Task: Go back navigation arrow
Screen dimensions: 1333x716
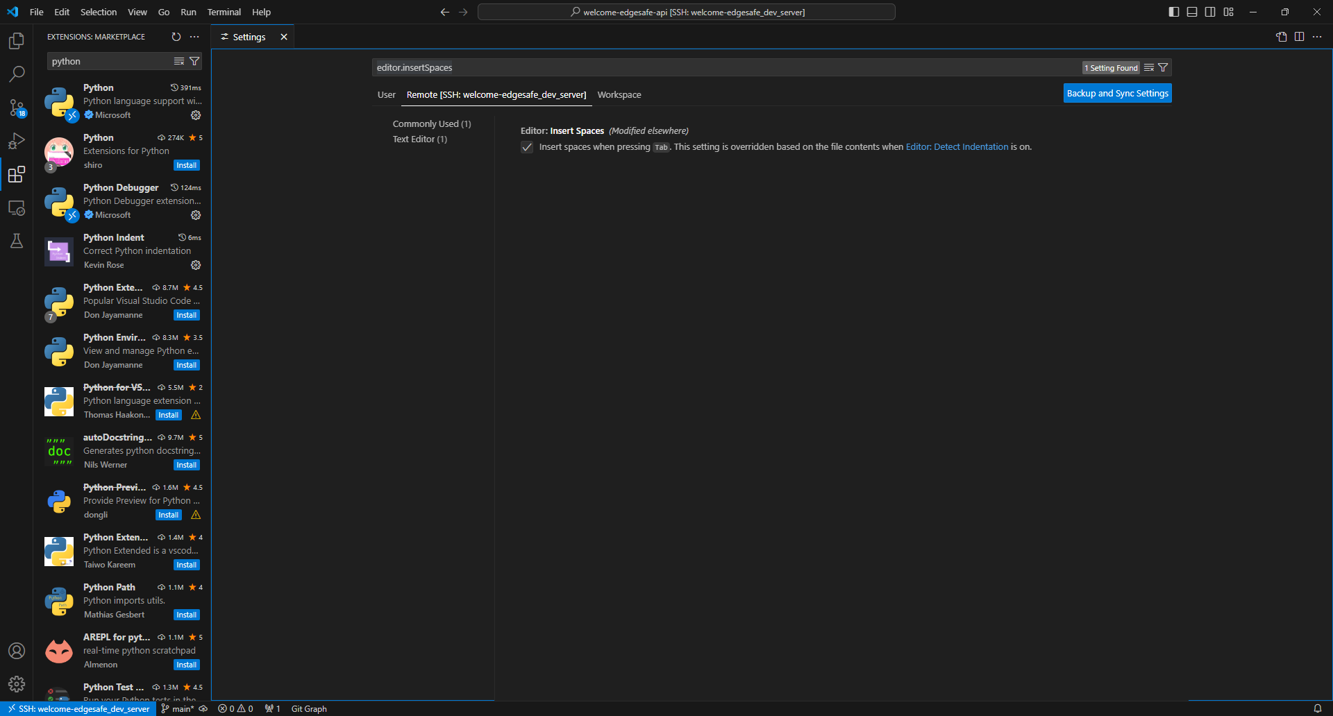Action: (x=445, y=12)
